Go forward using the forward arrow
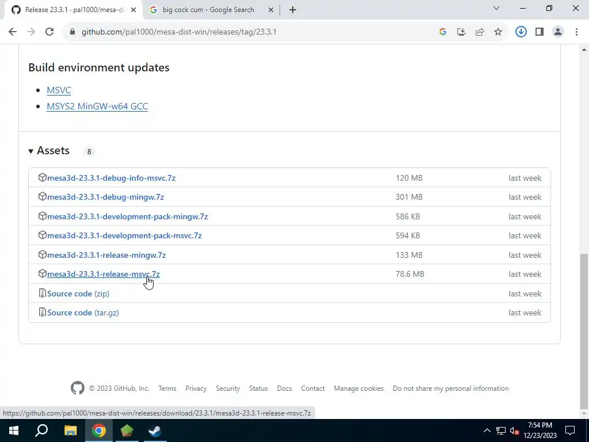Viewport: 589px width, 442px height. (x=31, y=32)
